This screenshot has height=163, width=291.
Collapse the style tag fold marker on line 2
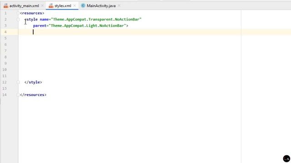click(x=18, y=19)
